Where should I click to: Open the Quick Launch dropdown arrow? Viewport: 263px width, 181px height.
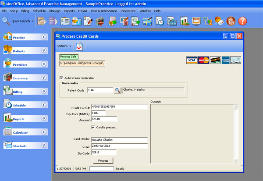(33, 21)
